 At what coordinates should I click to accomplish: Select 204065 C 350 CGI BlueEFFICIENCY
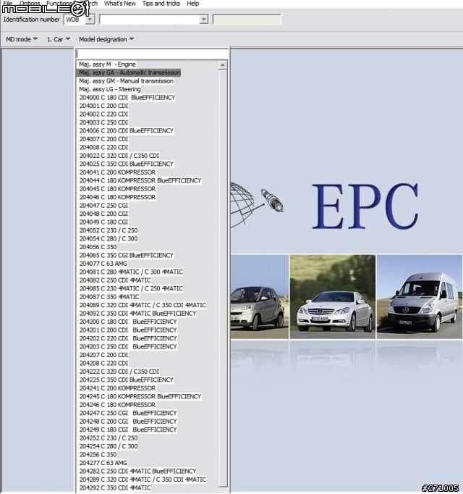click(x=127, y=255)
